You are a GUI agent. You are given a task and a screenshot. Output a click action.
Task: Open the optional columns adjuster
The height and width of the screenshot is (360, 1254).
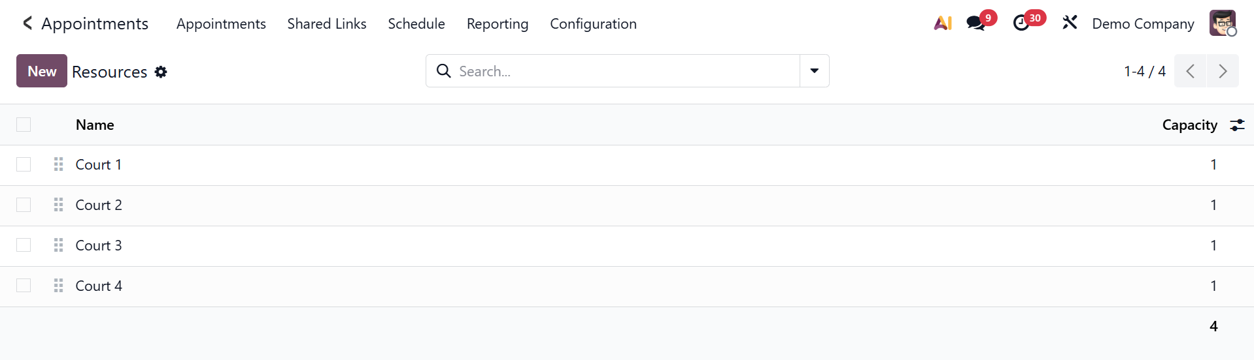(1237, 125)
